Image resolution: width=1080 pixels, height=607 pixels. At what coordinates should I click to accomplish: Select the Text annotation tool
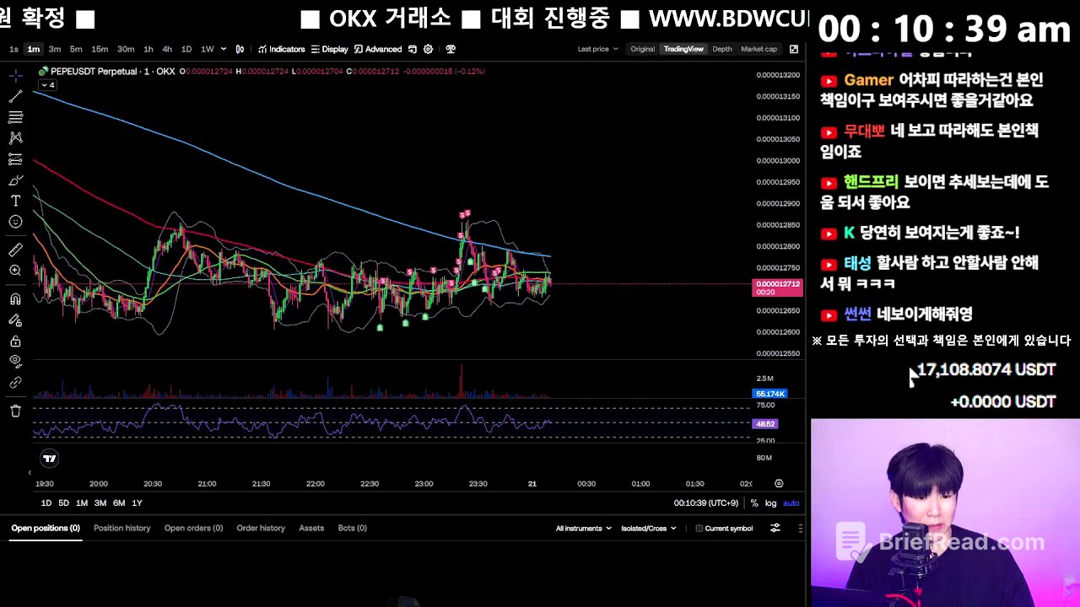point(15,201)
